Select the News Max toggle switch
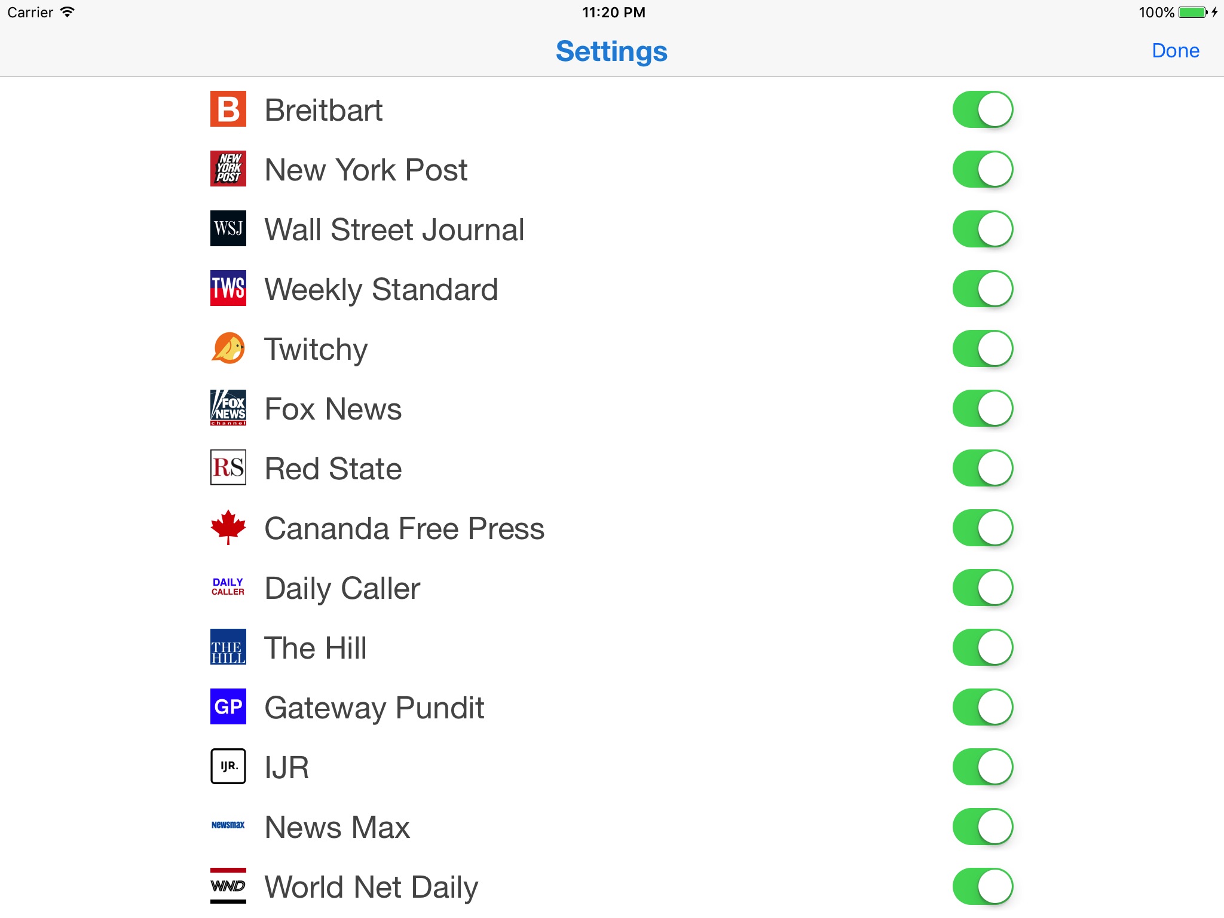This screenshot has height=918, width=1224. (981, 827)
